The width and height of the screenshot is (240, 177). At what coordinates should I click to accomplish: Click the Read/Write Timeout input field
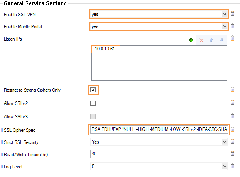[159, 154]
